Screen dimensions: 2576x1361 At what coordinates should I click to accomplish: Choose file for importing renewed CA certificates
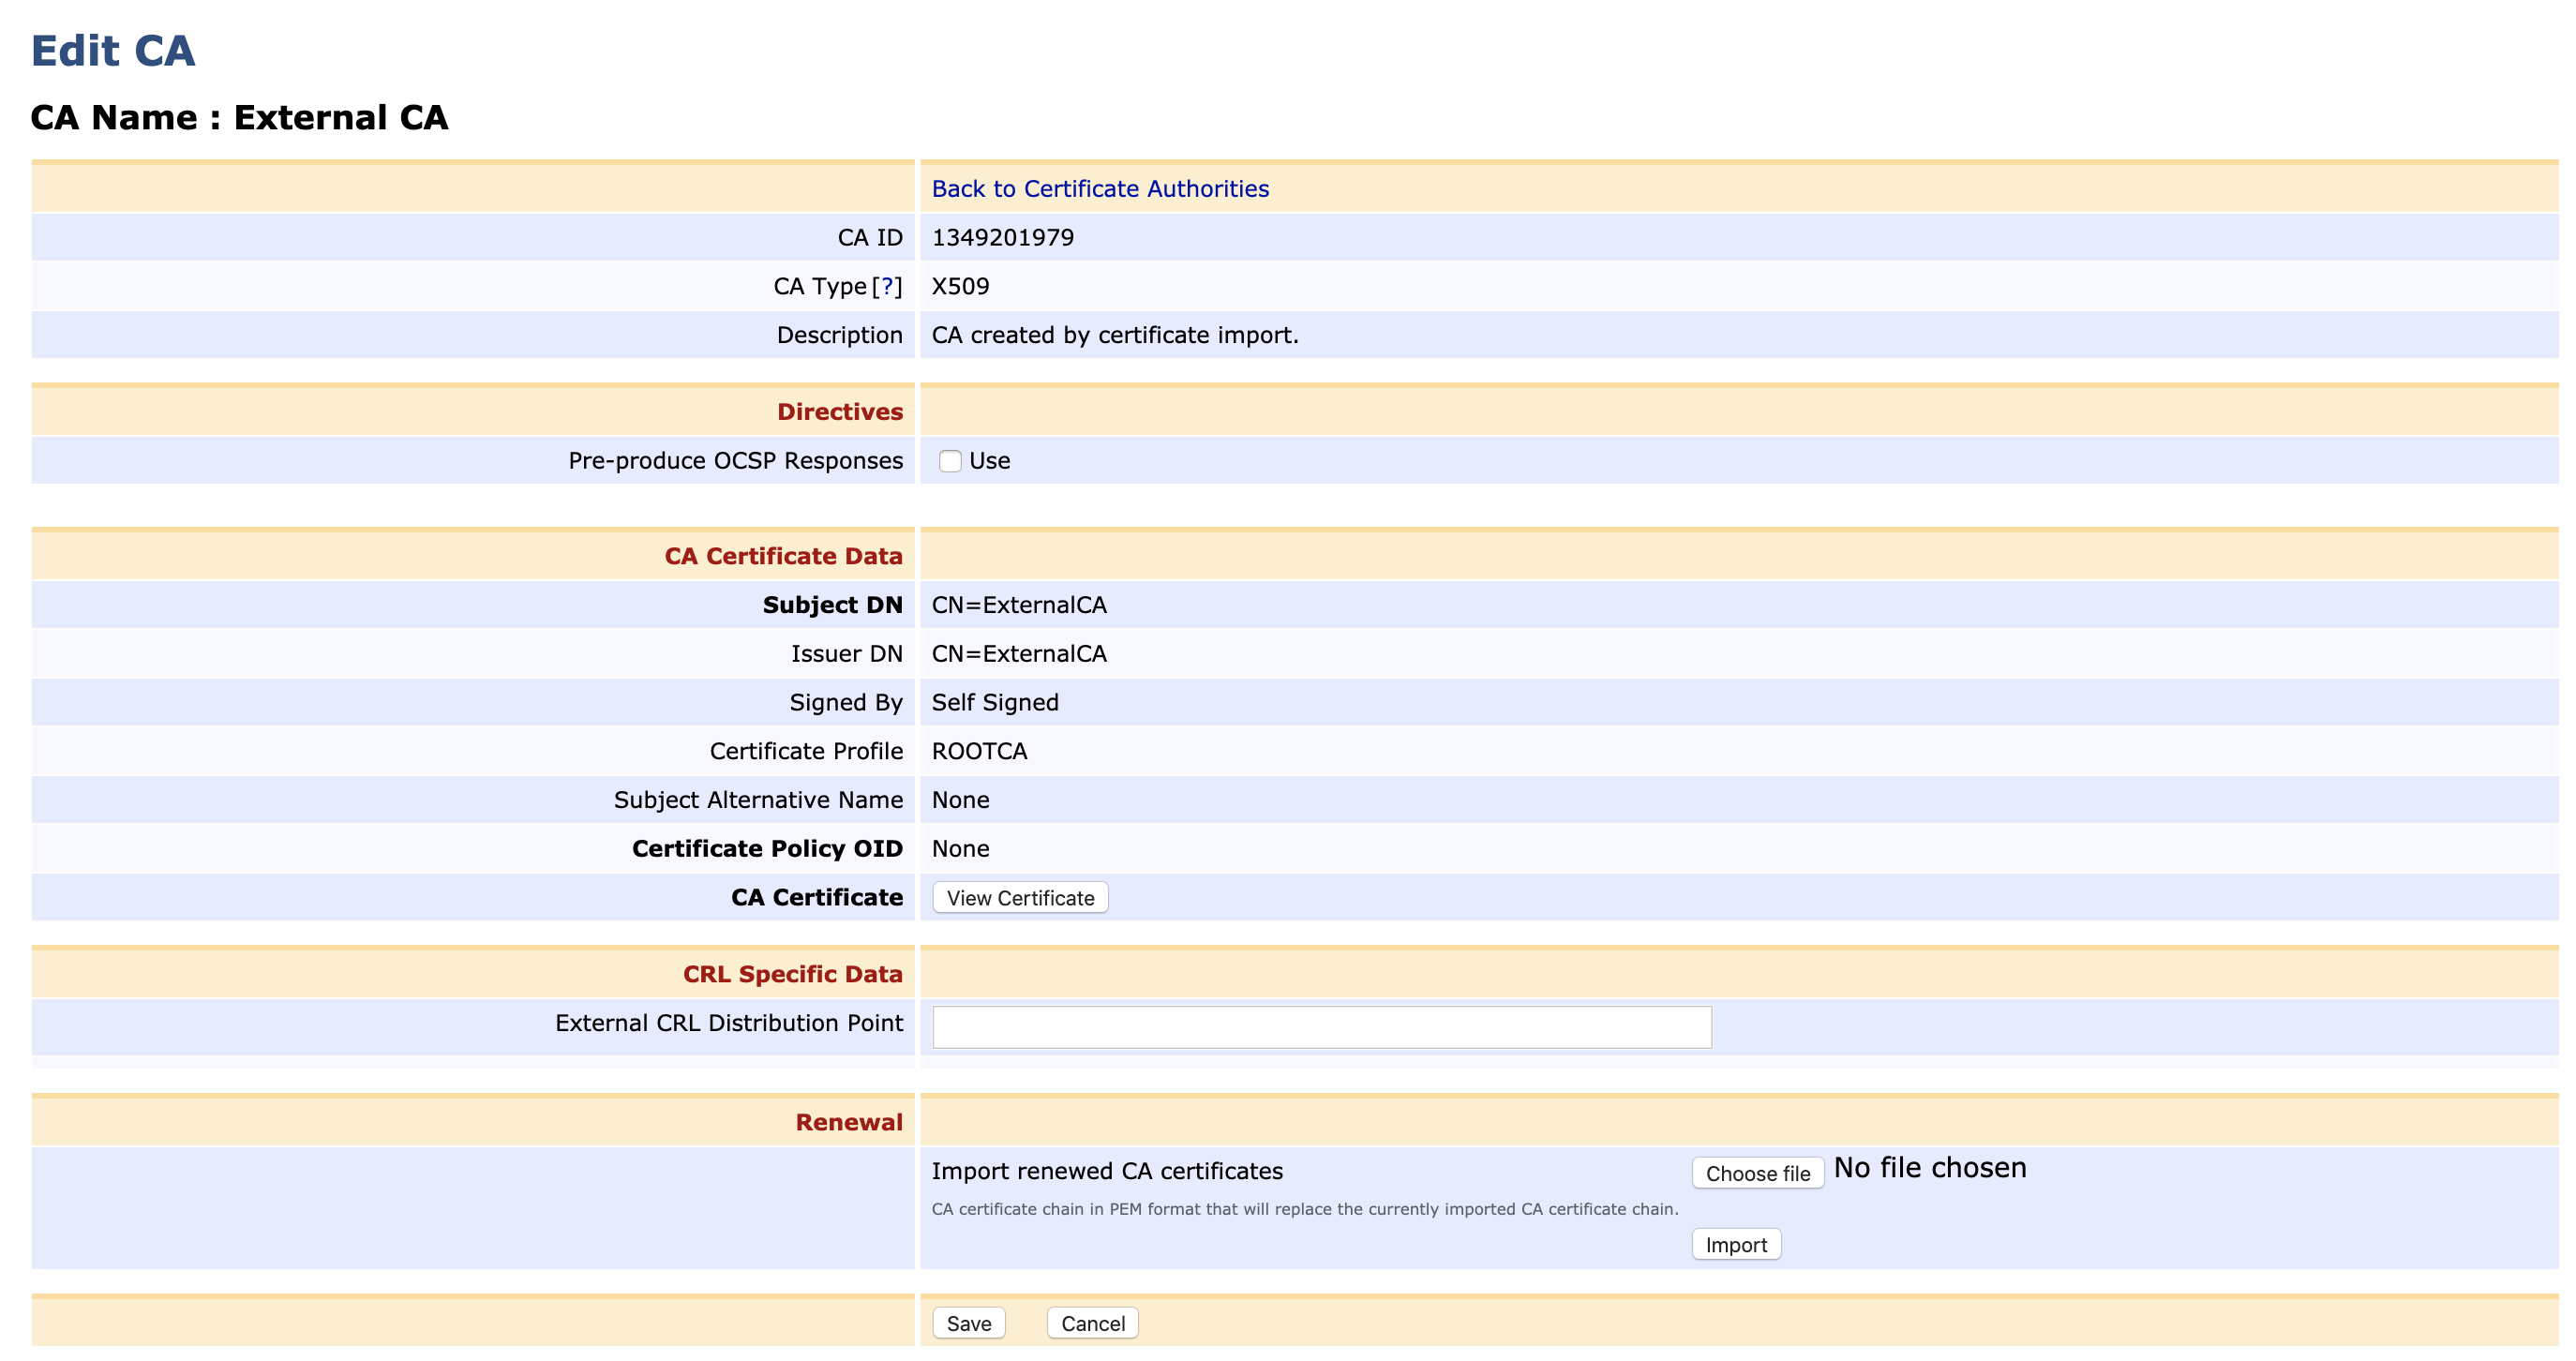click(x=1756, y=1173)
